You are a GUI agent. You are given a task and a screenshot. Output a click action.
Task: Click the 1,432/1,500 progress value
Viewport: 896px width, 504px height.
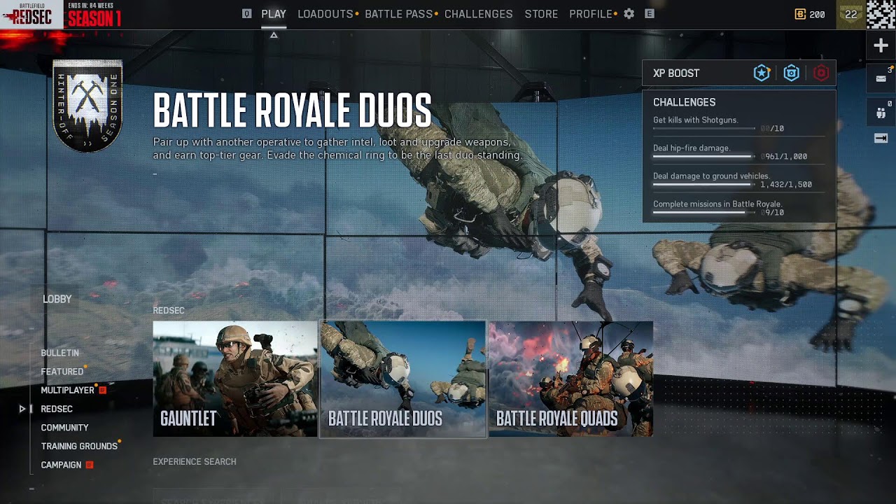[x=786, y=185]
